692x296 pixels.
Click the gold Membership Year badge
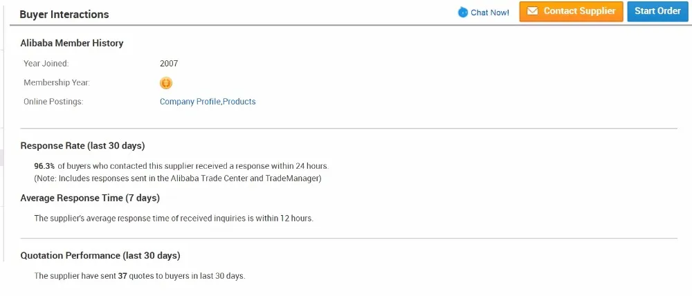coord(166,83)
